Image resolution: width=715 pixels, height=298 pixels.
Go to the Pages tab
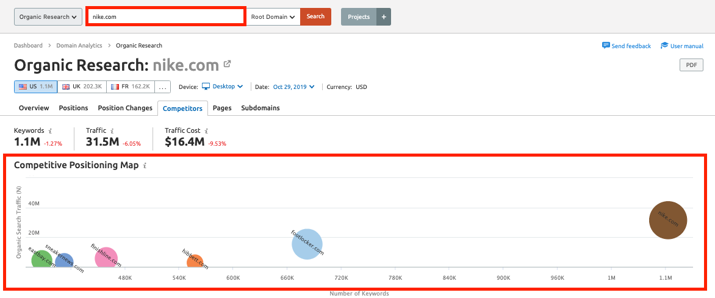(x=222, y=108)
